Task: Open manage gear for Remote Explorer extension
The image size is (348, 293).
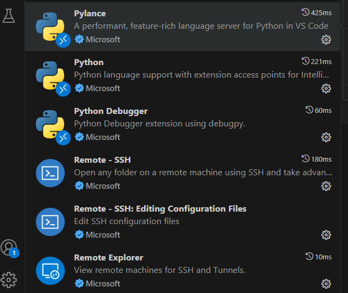Action: pos(326,284)
